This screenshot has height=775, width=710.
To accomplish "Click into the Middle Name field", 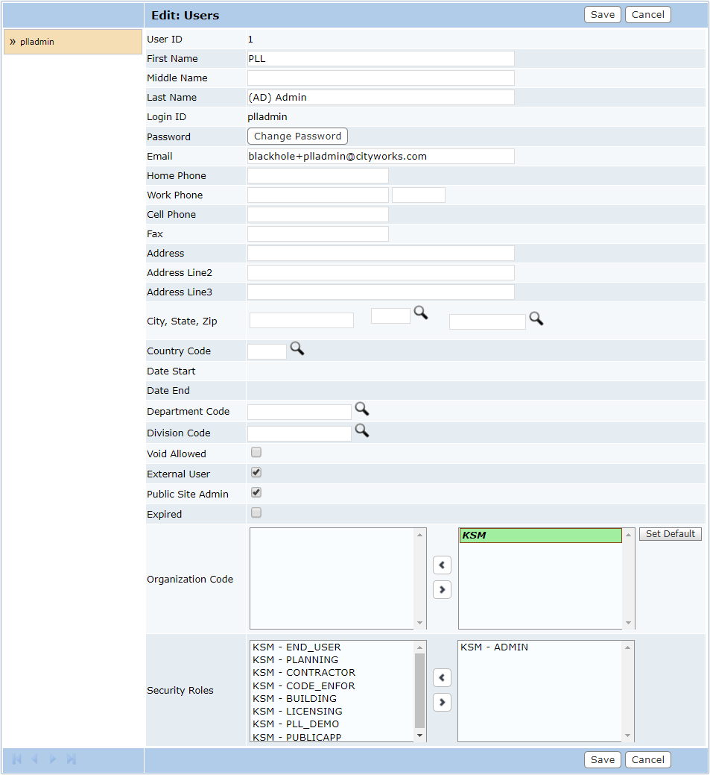I will click(x=381, y=78).
